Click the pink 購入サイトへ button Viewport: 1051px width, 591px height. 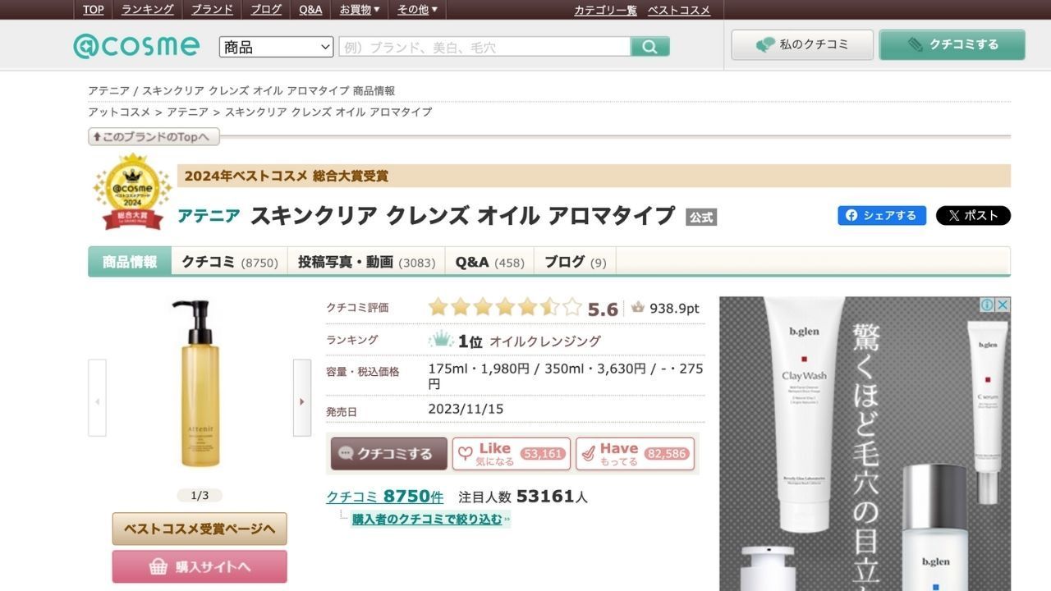(200, 567)
